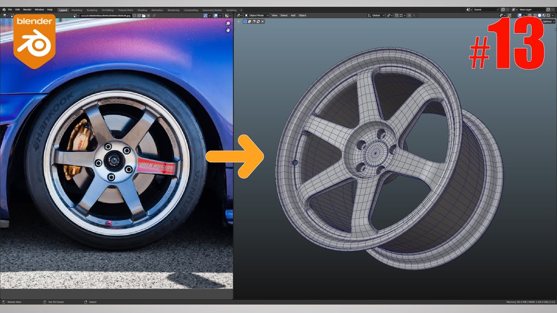Switch to the Shading workspace tab
This screenshot has width=557, height=313.
[142, 10]
